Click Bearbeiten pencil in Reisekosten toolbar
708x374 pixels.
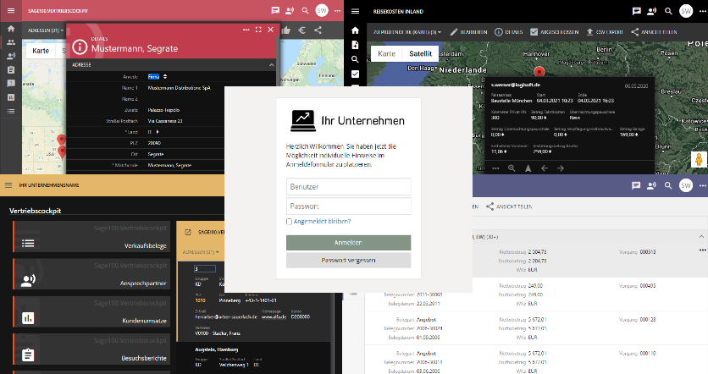(x=468, y=32)
